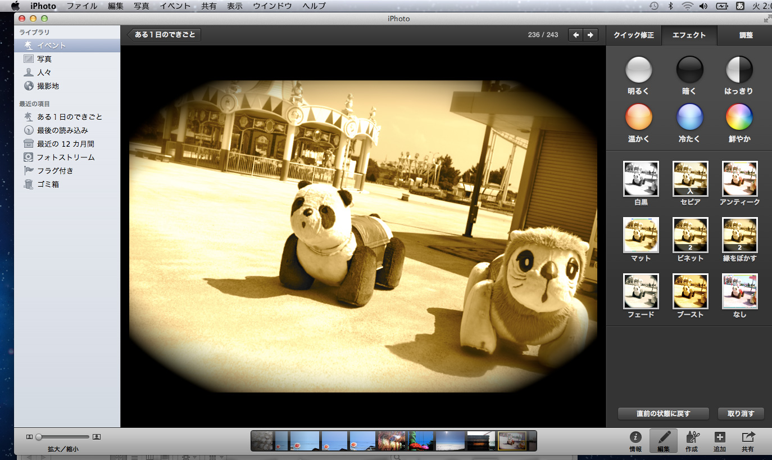The width and height of the screenshot is (772, 460).
Task: Toggle the 白黒 (B&W) effect thumbnail
Action: (x=641, y=179)
